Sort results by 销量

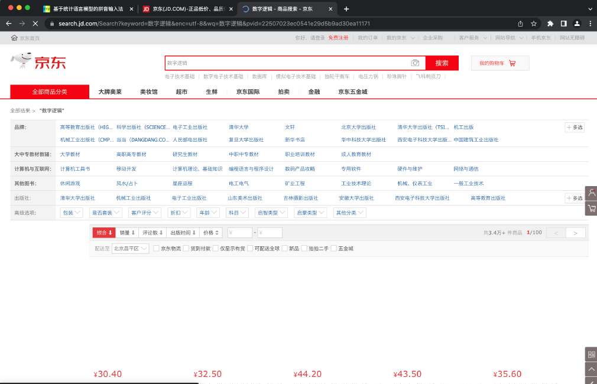point(127,233)
